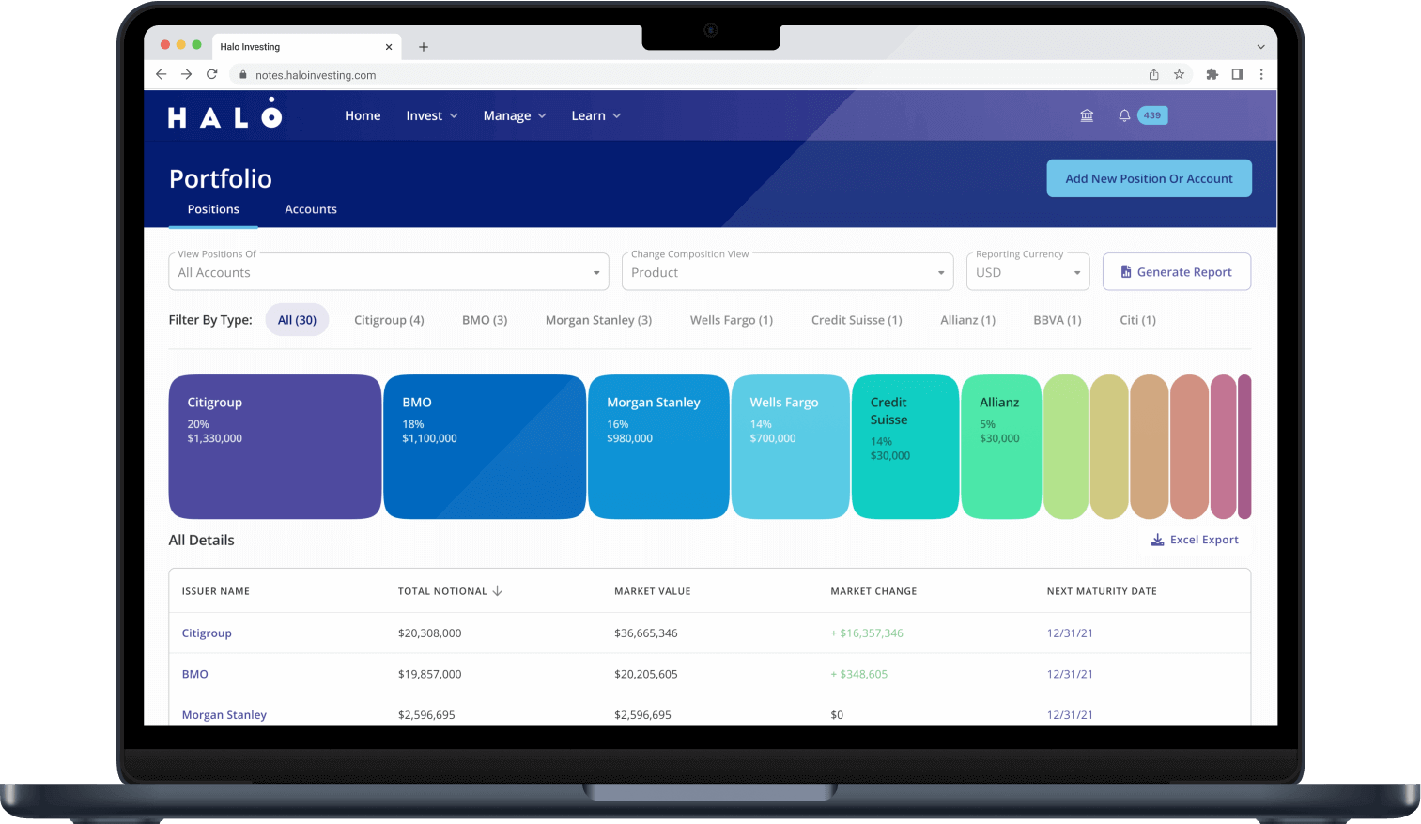
Task: Open the notifications bell icon
Action: tap(1124, 115)
